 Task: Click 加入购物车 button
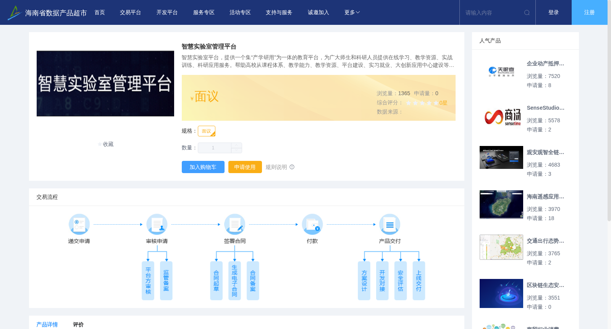tap(203, 167)
